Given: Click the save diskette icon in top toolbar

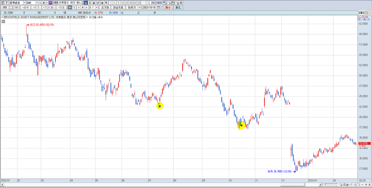Looking at the screenshot, I should point(173,2).
